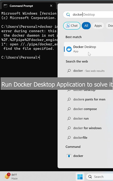This screenshot has height=181, width=113.
Task: Switch to the Apps filter tab
Action: click(98, 26)
